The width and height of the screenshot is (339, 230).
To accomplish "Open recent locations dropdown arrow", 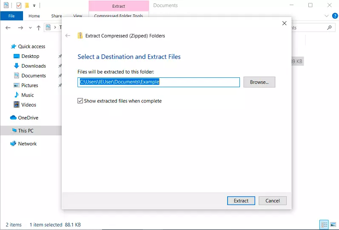I will (30, 28).
